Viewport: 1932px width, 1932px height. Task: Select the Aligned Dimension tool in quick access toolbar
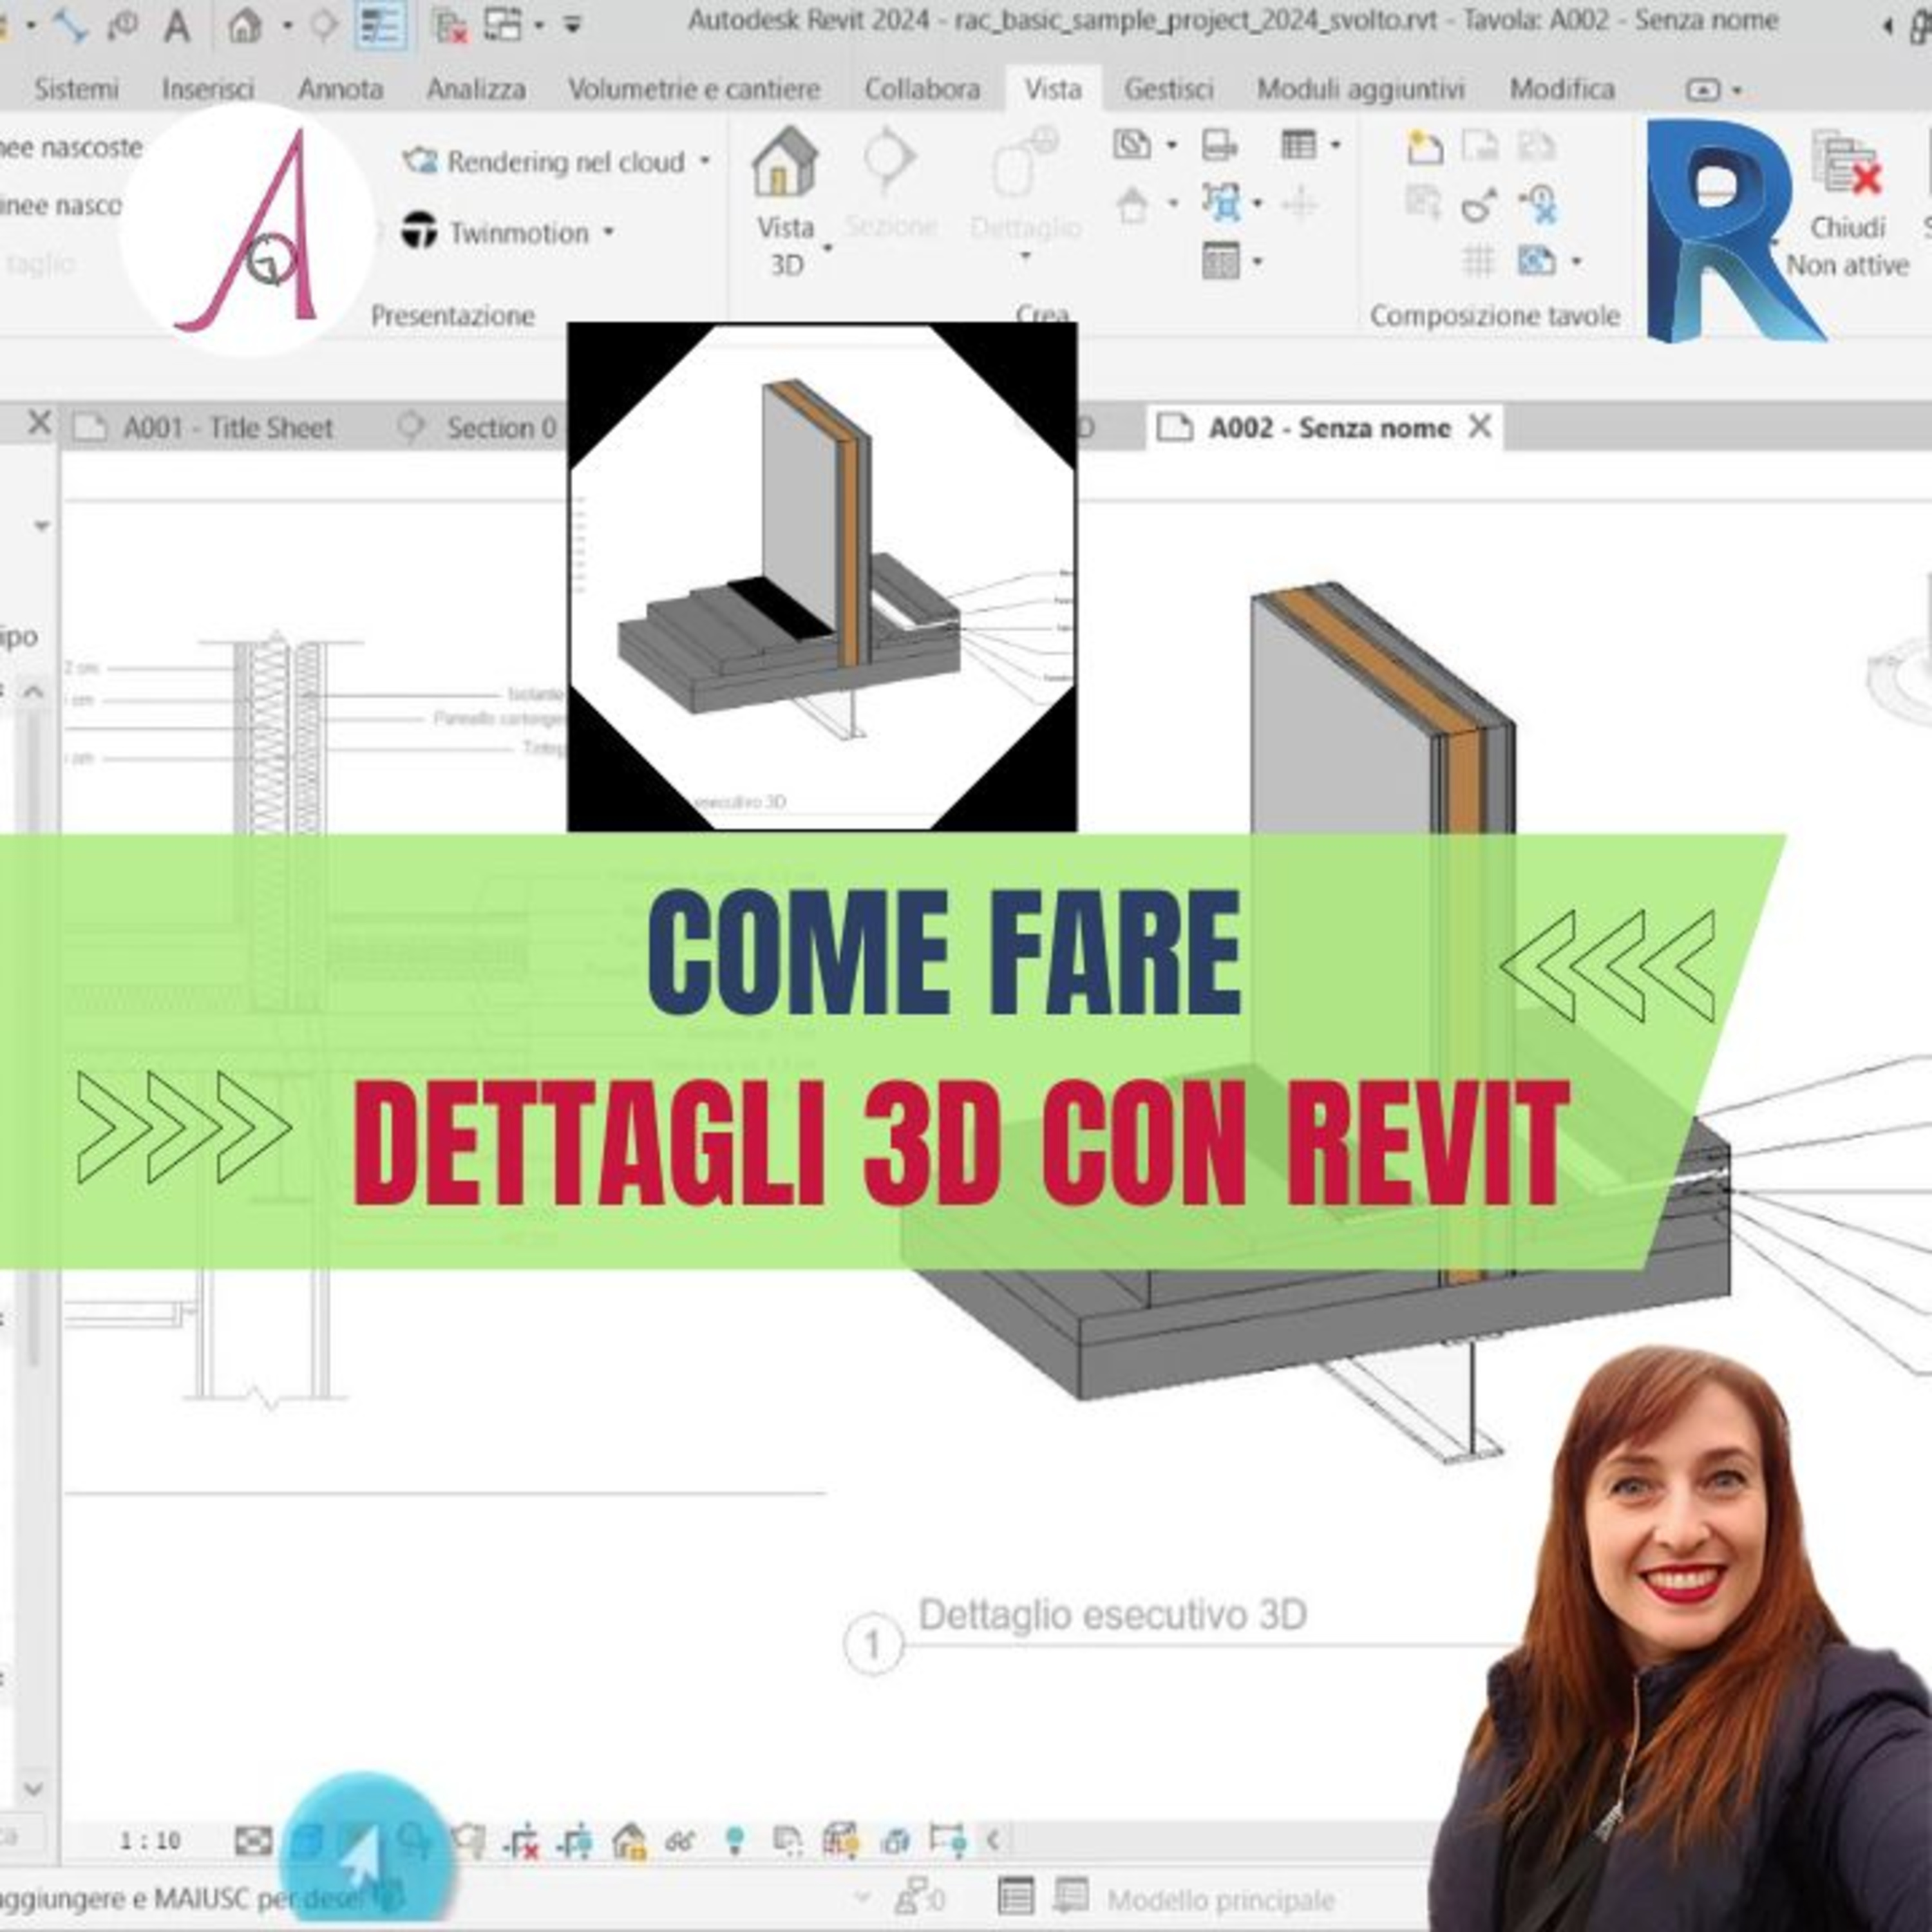71,25
